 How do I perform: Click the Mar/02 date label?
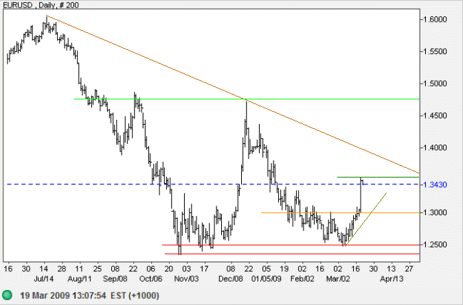[x=338, y=278]
